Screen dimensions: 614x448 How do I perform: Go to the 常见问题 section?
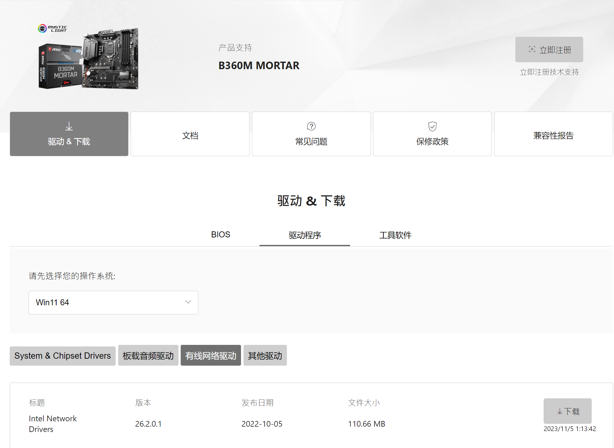click(311, 134)
